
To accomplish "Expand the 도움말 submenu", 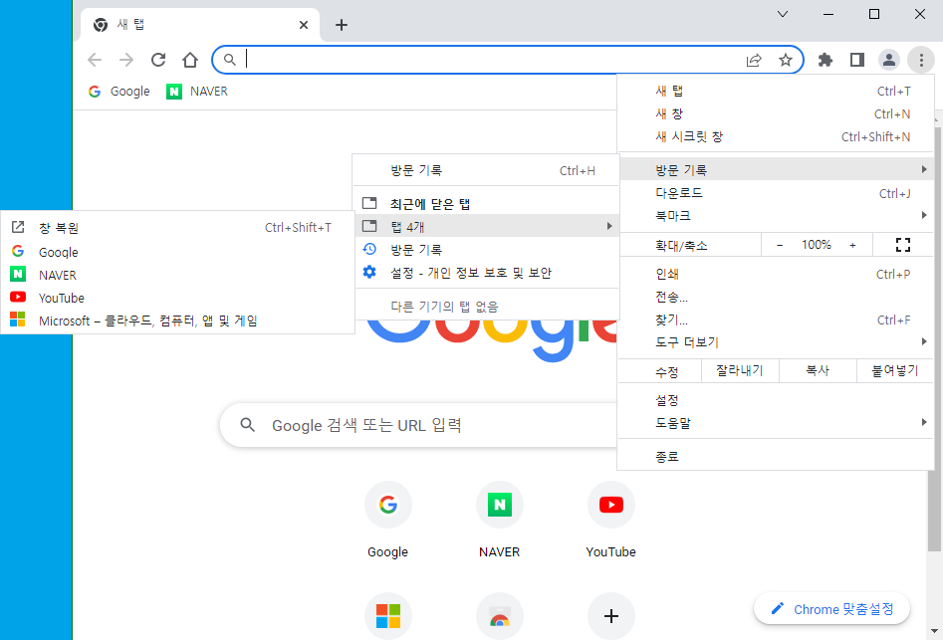I will coord(776,422).
